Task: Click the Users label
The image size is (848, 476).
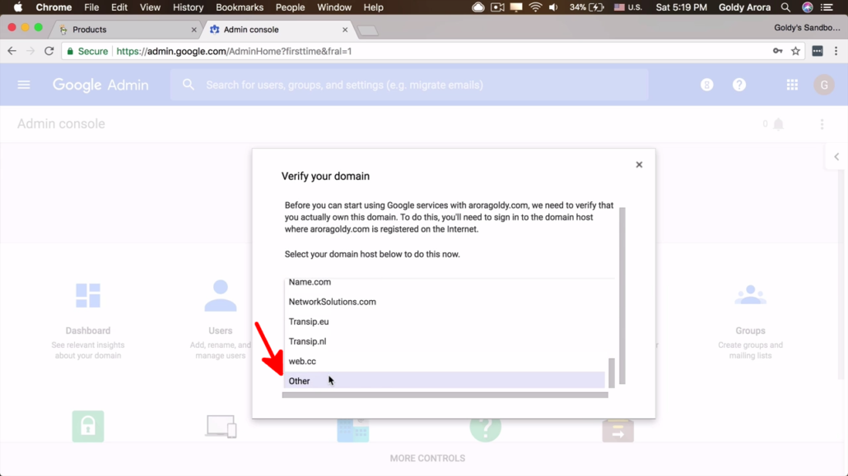Action: click(220, 330)
